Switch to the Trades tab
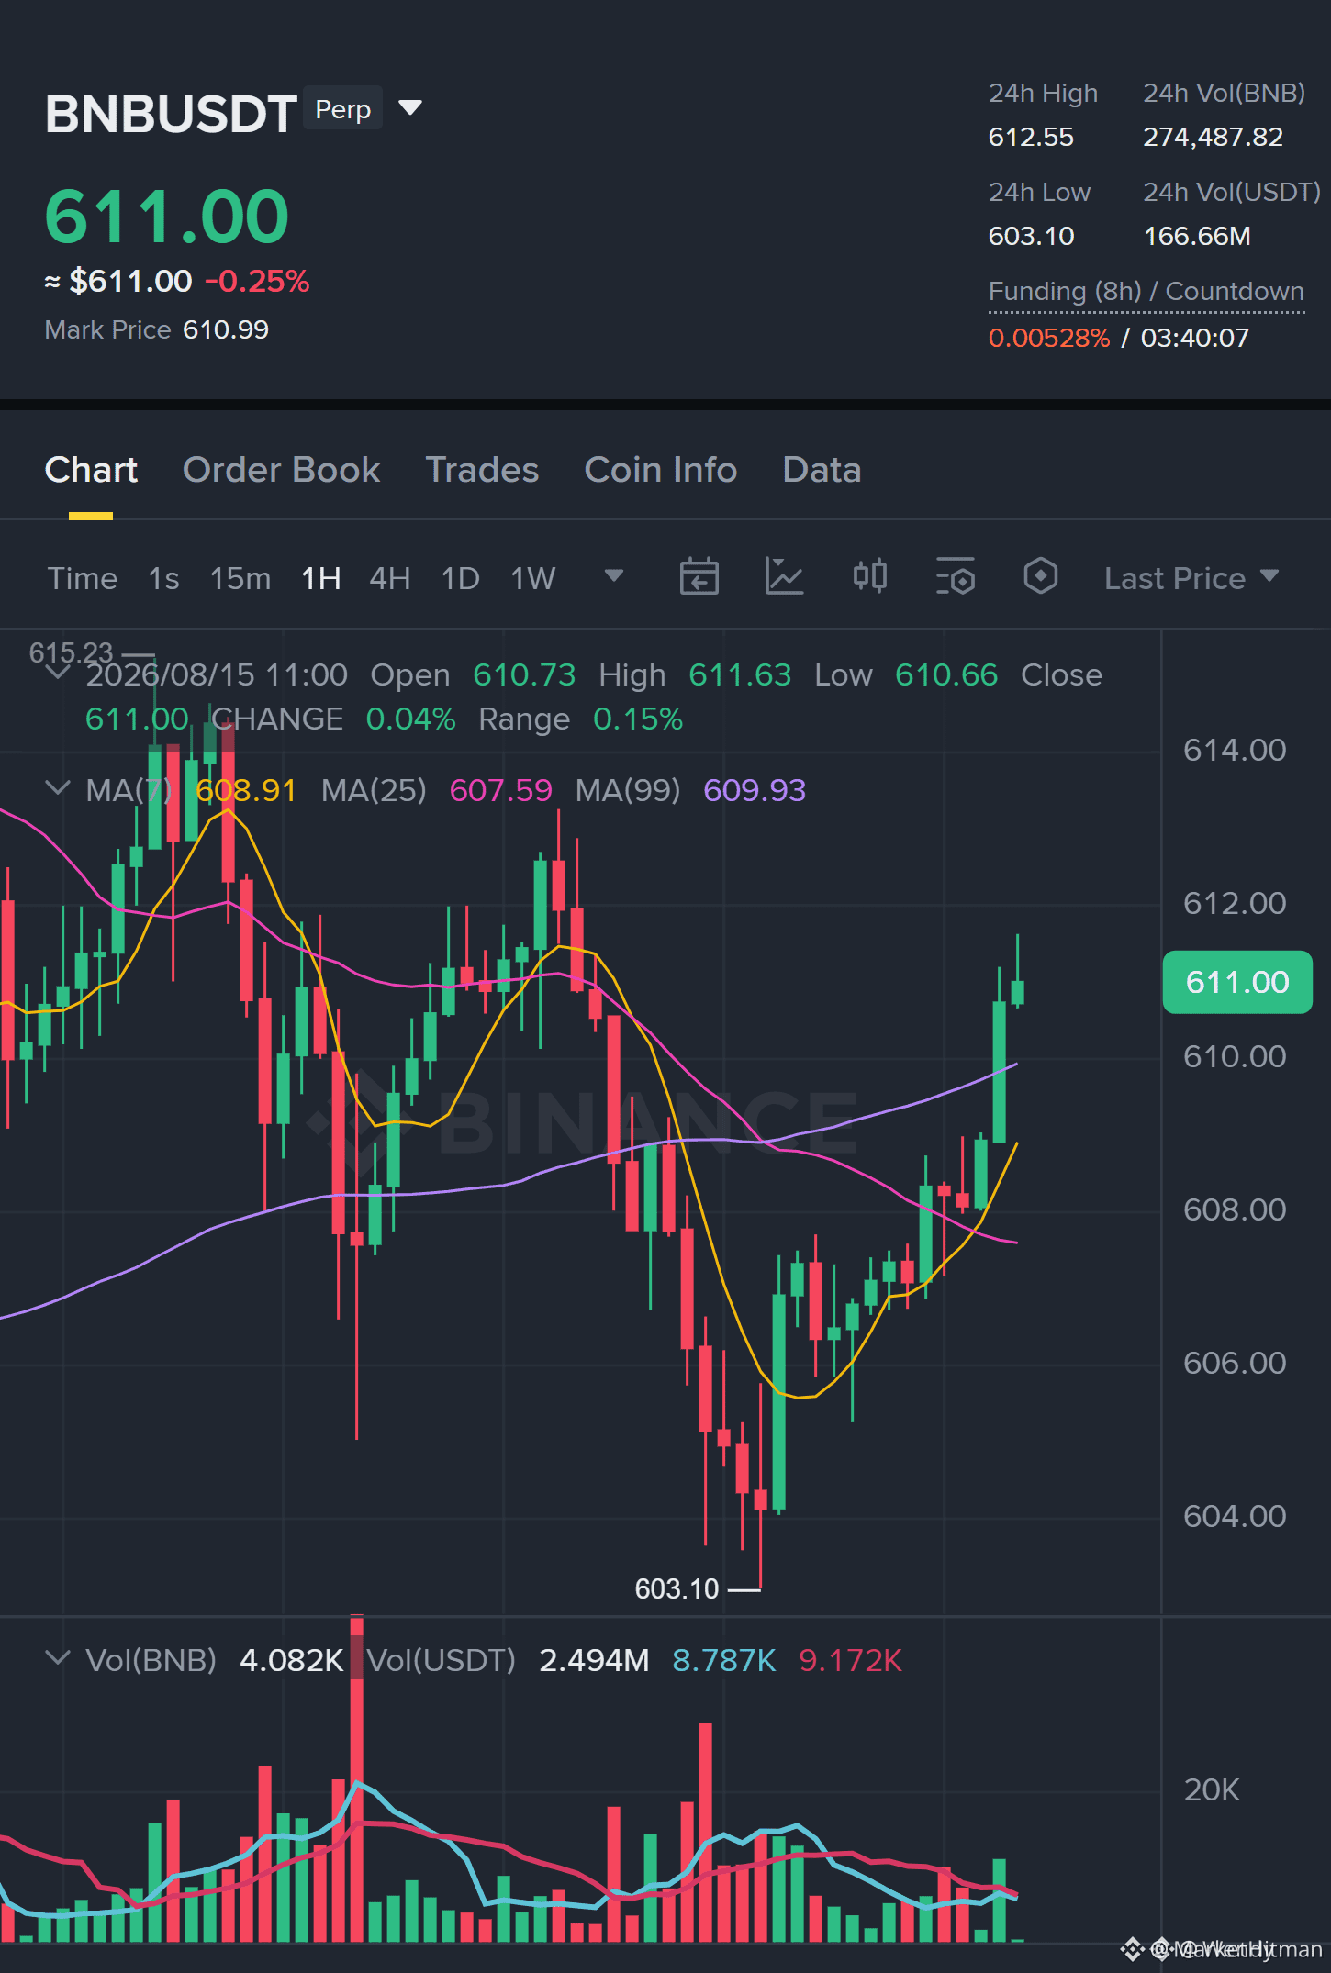The height and width of the screenshot is (1973, 1331). pos(482,470)
